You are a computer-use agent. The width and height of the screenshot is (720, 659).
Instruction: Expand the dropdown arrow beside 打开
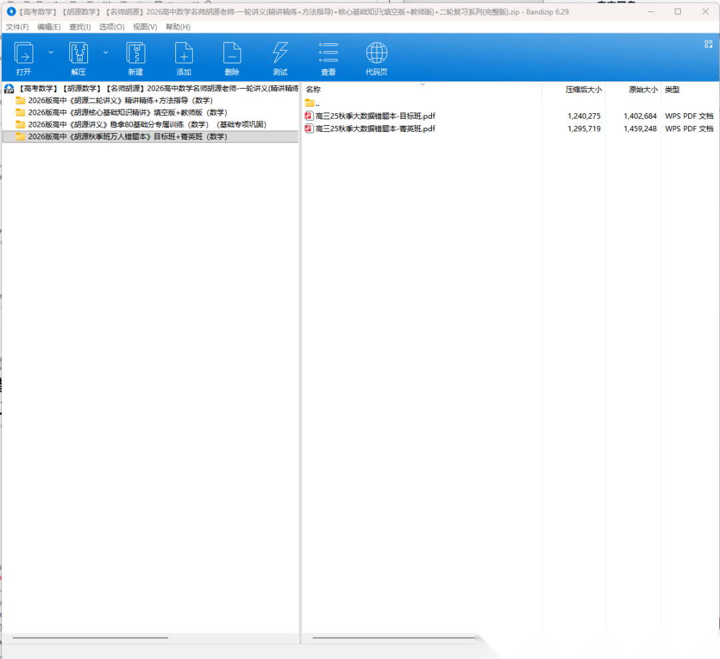tap(51, 51)
